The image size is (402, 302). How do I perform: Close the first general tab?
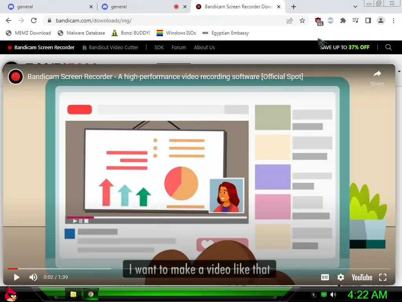point(91,7)
